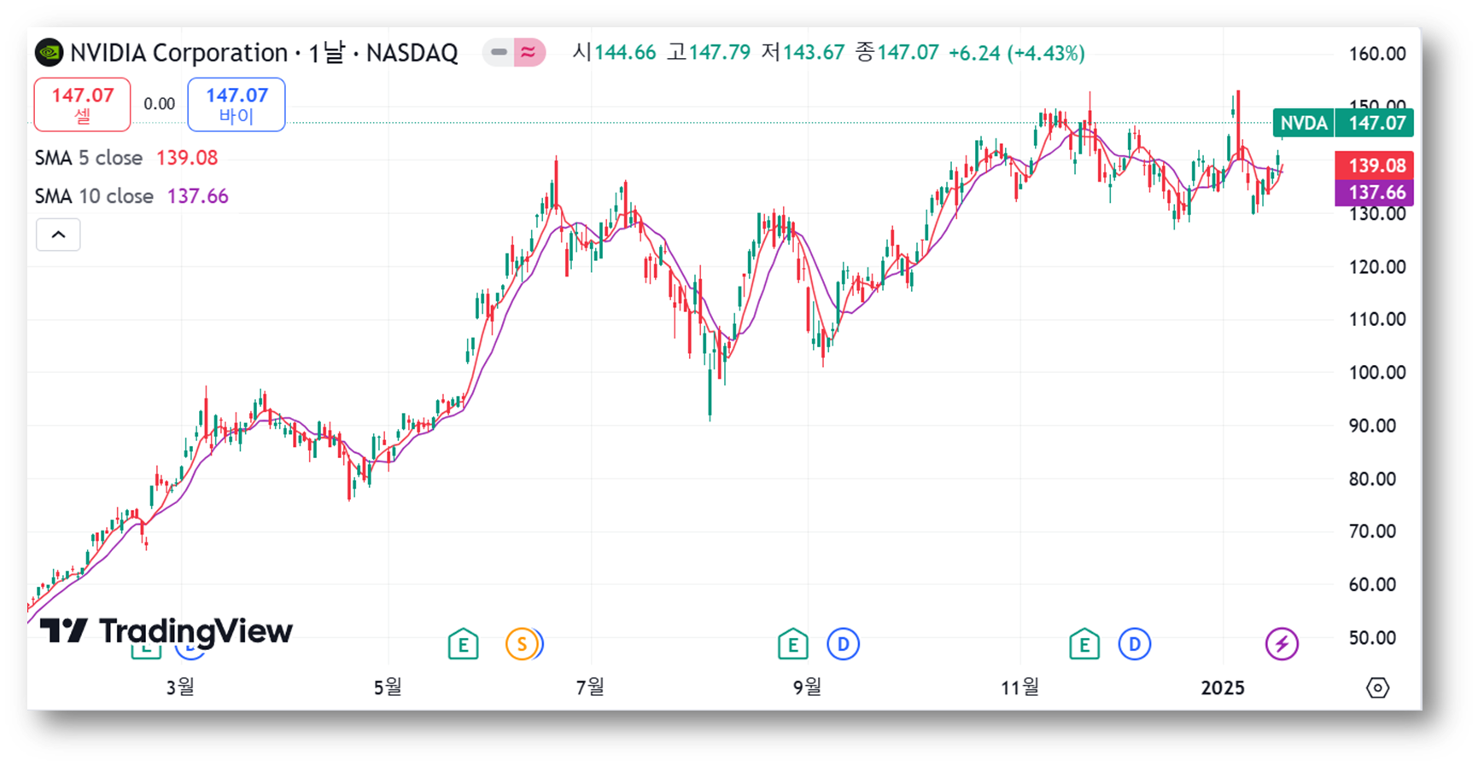
Task: Open the earnings E marker near May
Action: point(463,645)
